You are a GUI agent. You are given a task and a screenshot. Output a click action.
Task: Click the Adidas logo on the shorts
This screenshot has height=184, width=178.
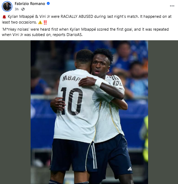coord(130,169)
